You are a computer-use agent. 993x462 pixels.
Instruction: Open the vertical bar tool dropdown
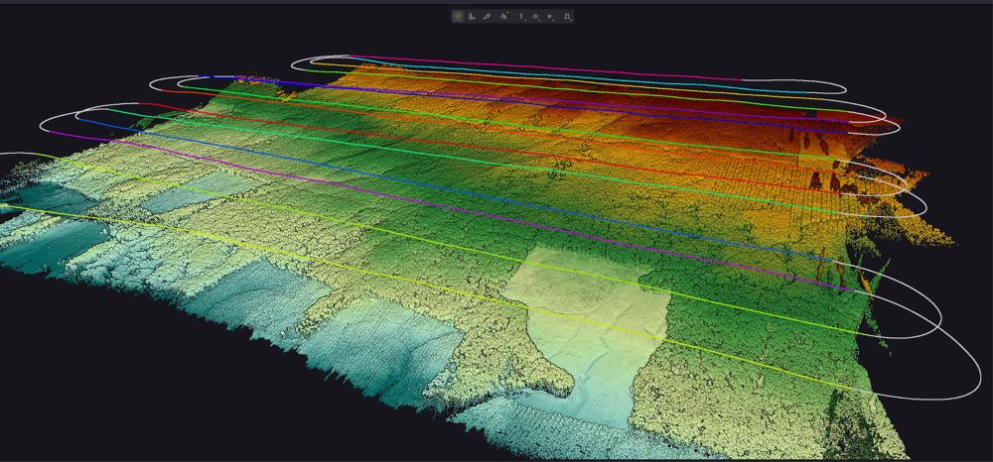(521, 16)
